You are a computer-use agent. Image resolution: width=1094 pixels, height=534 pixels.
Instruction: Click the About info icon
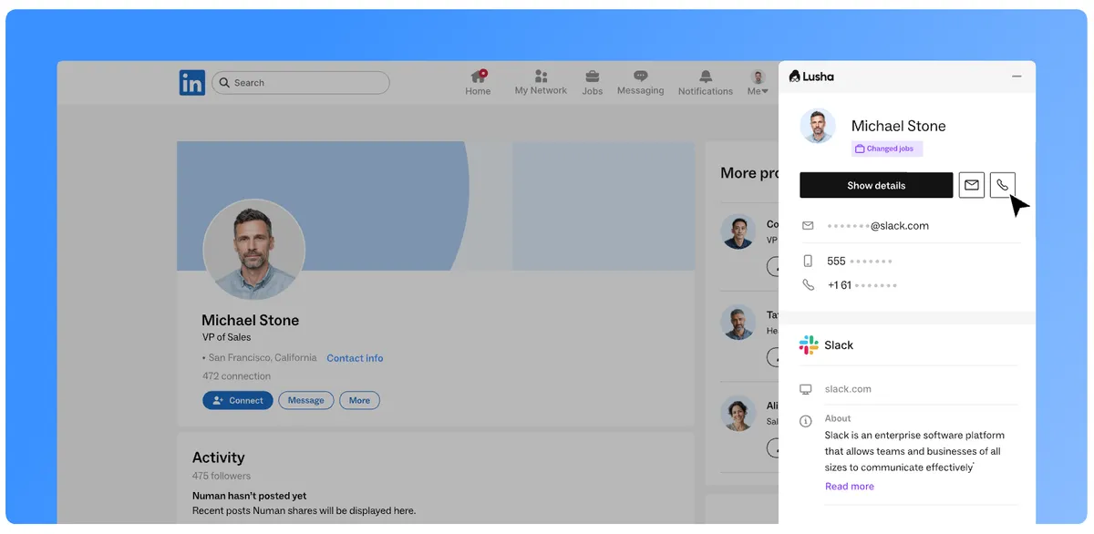(806, 421)
